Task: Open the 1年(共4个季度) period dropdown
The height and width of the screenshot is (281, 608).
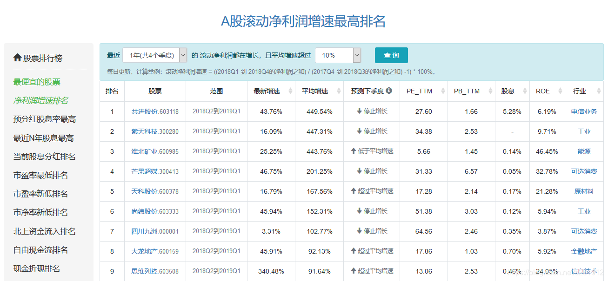Action: coord(155,55)
